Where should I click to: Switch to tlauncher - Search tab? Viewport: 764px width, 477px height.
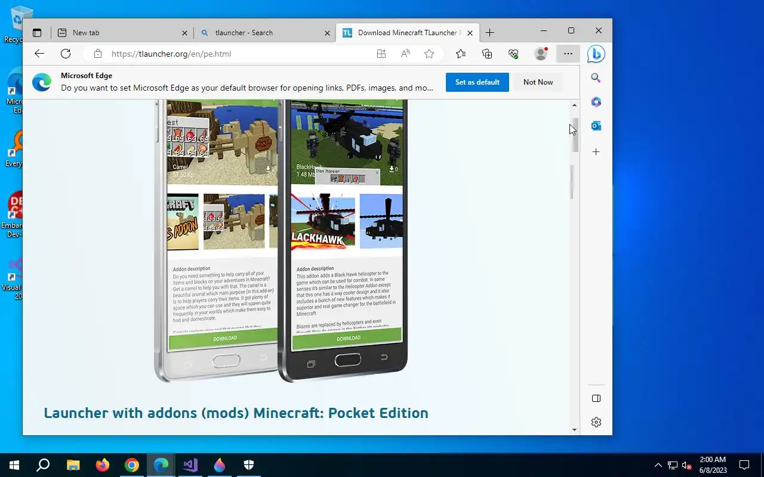pos(265,33)
